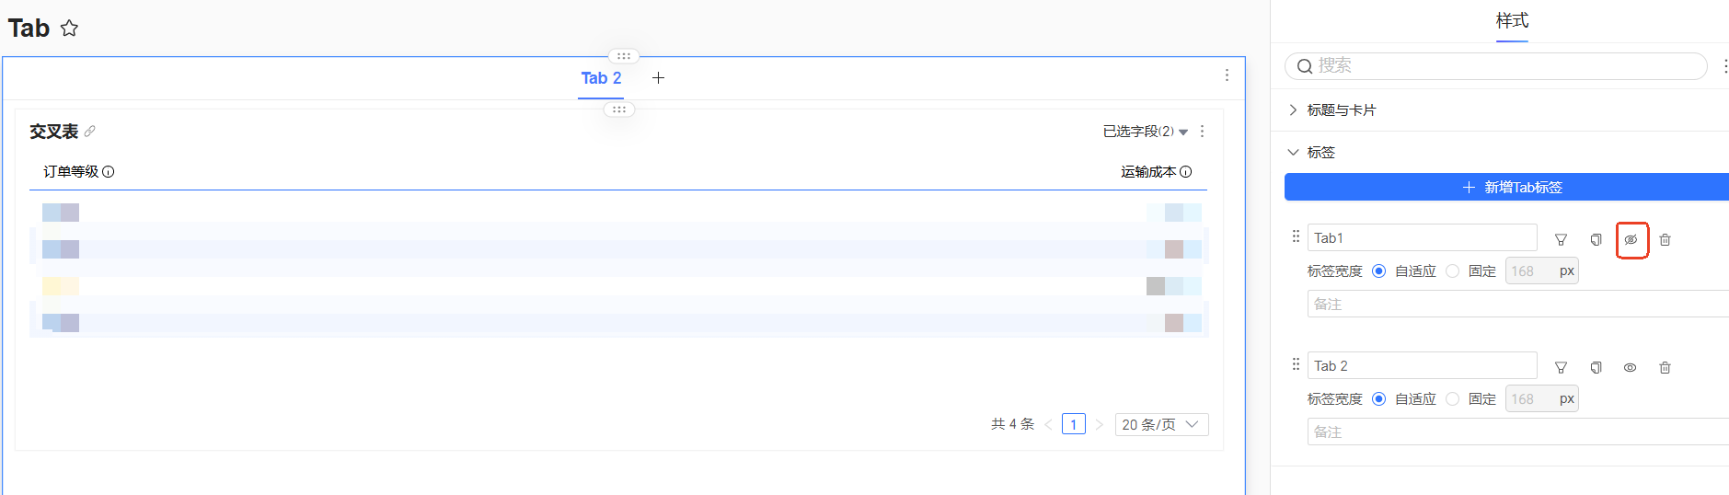1729x495 pixels.
Task: Open the 已选字段(2) dropdown
Action: click(x=1145, y=132)
